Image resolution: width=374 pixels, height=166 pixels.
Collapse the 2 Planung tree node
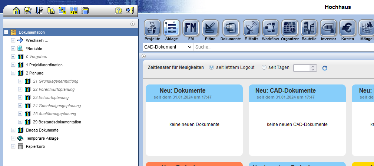(x=13, y=73)
